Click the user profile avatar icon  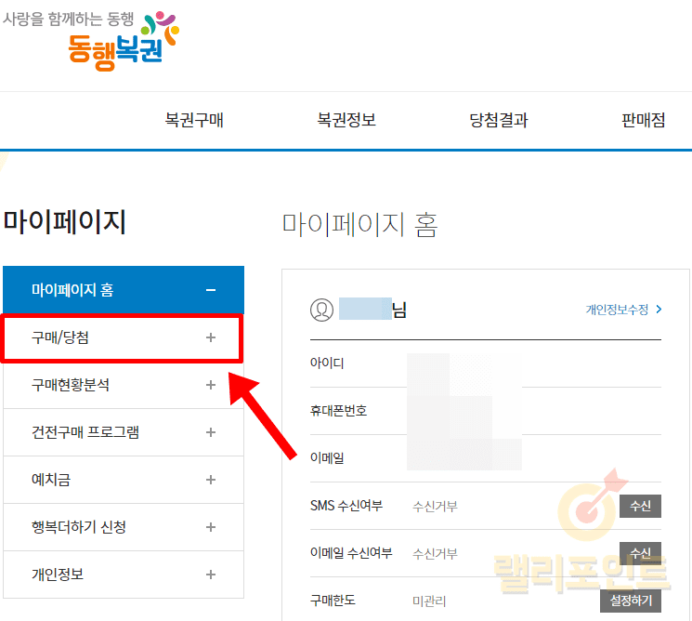[x=322, y=310]
